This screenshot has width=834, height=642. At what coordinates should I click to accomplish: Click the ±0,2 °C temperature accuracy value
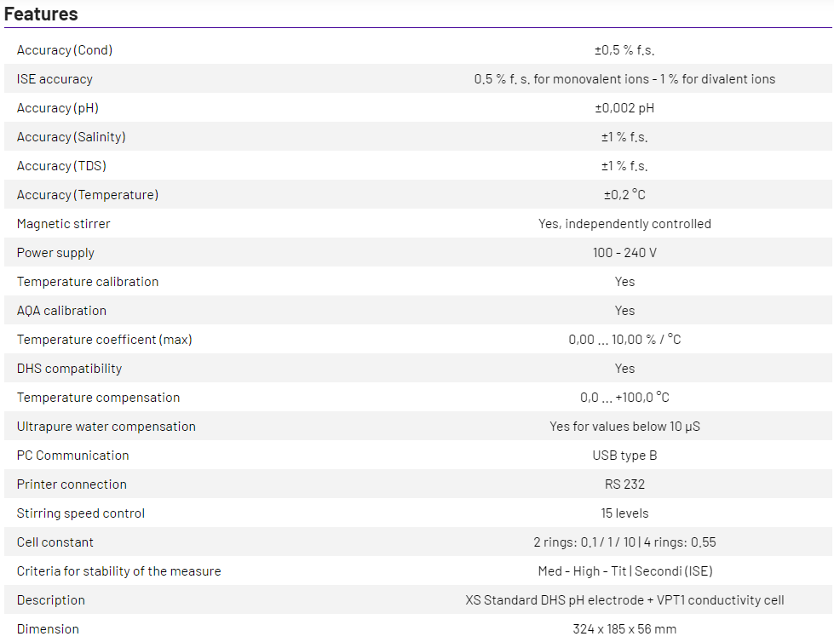click(624, 195)
